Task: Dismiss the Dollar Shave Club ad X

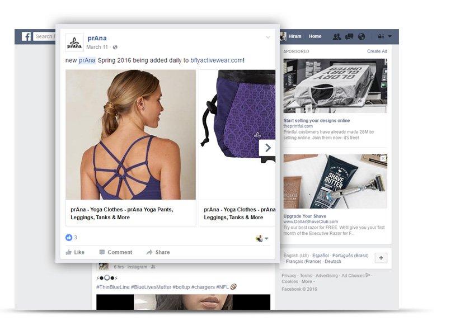Action: [x=383, y=158]
